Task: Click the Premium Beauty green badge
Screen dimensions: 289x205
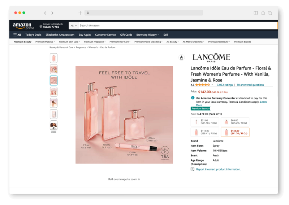Action: pos(200,108)
